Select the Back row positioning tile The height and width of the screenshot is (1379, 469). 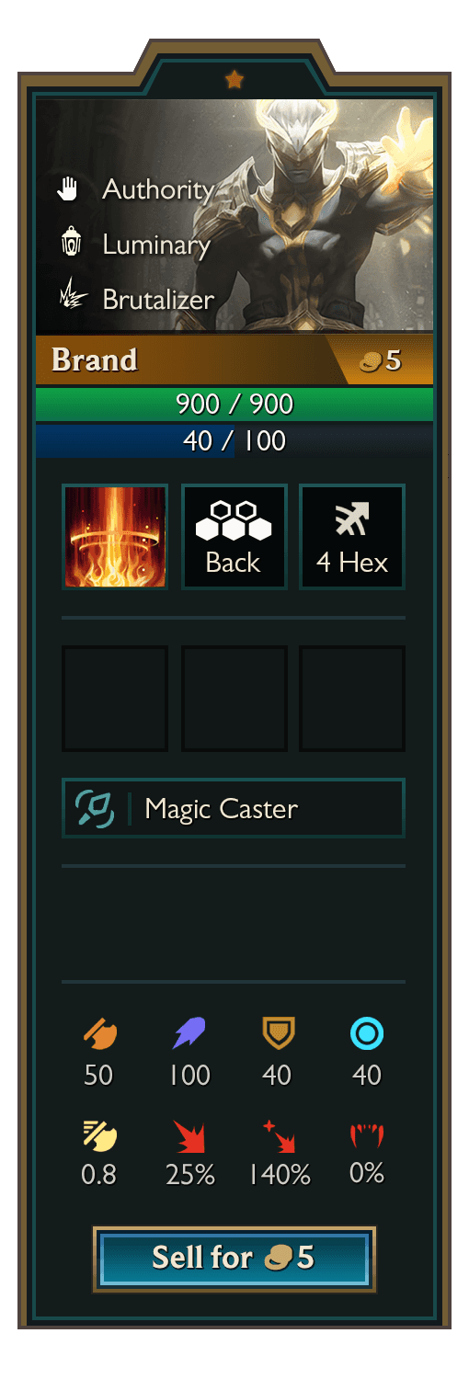[234, 537]
